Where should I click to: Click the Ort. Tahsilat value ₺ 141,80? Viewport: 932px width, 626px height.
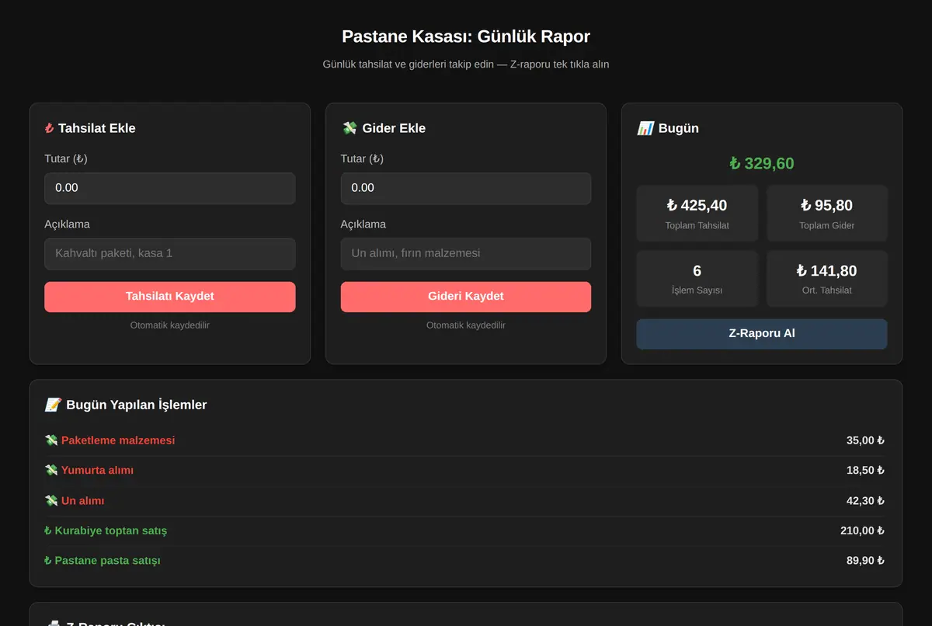(827, 271)
